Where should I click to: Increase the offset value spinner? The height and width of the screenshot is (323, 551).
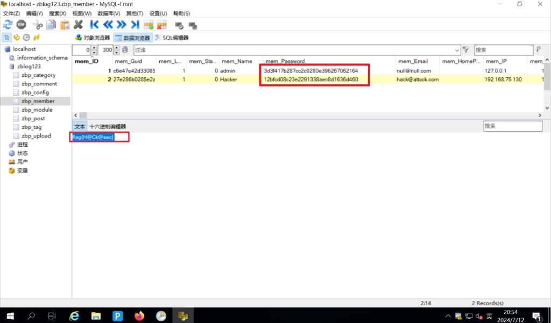94,47
